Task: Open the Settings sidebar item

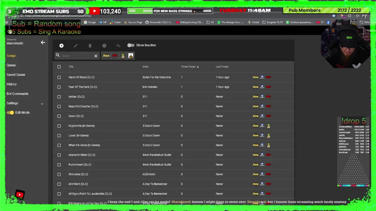Action: click(12, 103)
